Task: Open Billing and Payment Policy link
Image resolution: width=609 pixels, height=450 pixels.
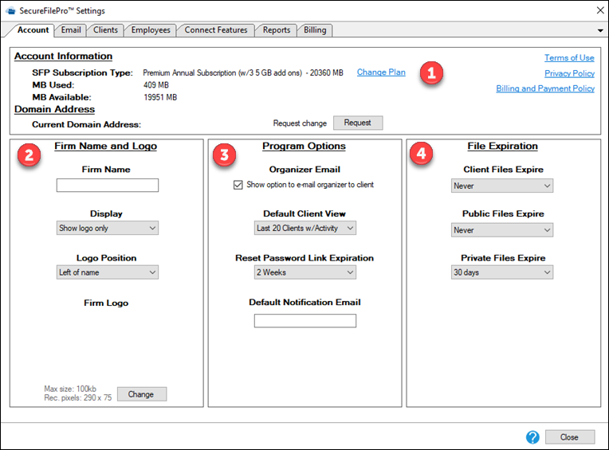Action: click(x=545, y=88)
